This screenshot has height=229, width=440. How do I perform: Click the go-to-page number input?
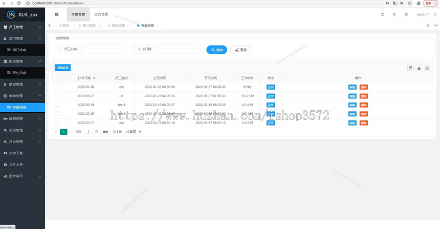pos(88,132)
